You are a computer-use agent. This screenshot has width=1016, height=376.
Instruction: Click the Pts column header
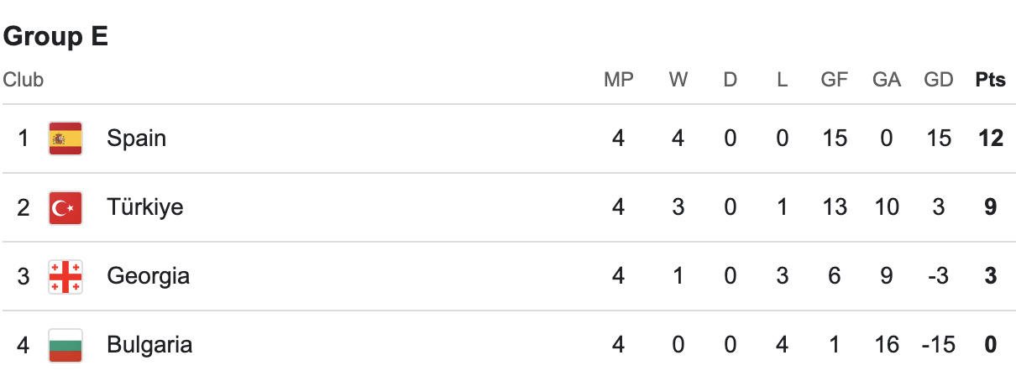[x=991, y=80]
